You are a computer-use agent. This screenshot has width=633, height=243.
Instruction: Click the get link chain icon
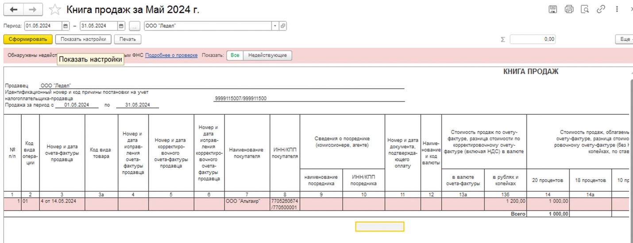601,9
